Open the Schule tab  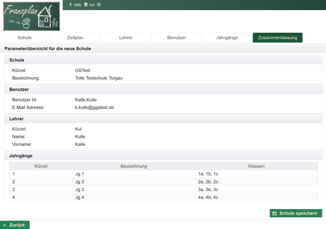click(x=25, y=38)
